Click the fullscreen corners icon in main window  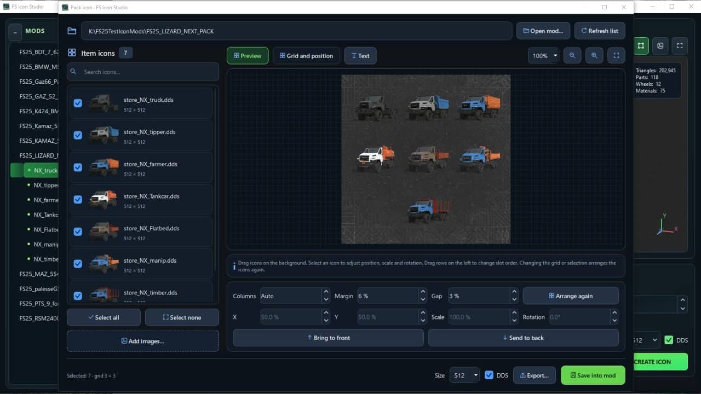680,46
